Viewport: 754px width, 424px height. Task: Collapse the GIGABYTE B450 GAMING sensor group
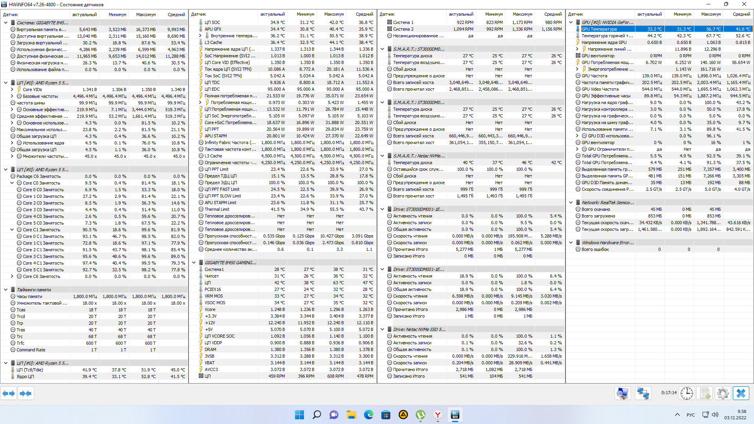tap(194, 263)
